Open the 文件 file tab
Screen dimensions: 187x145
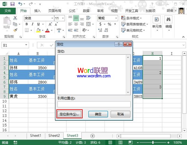[8, 11]
